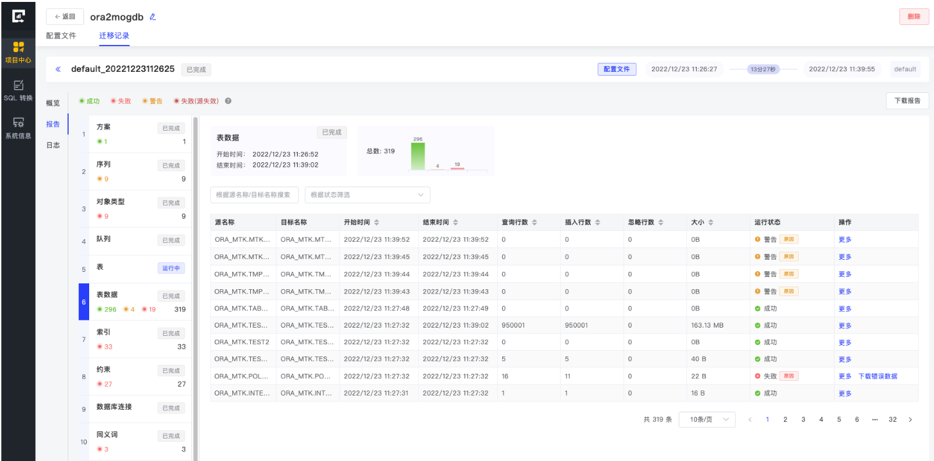
Task: Click the help question mark icon in legend
Action: pyautogui.click(x=228, y=101)
